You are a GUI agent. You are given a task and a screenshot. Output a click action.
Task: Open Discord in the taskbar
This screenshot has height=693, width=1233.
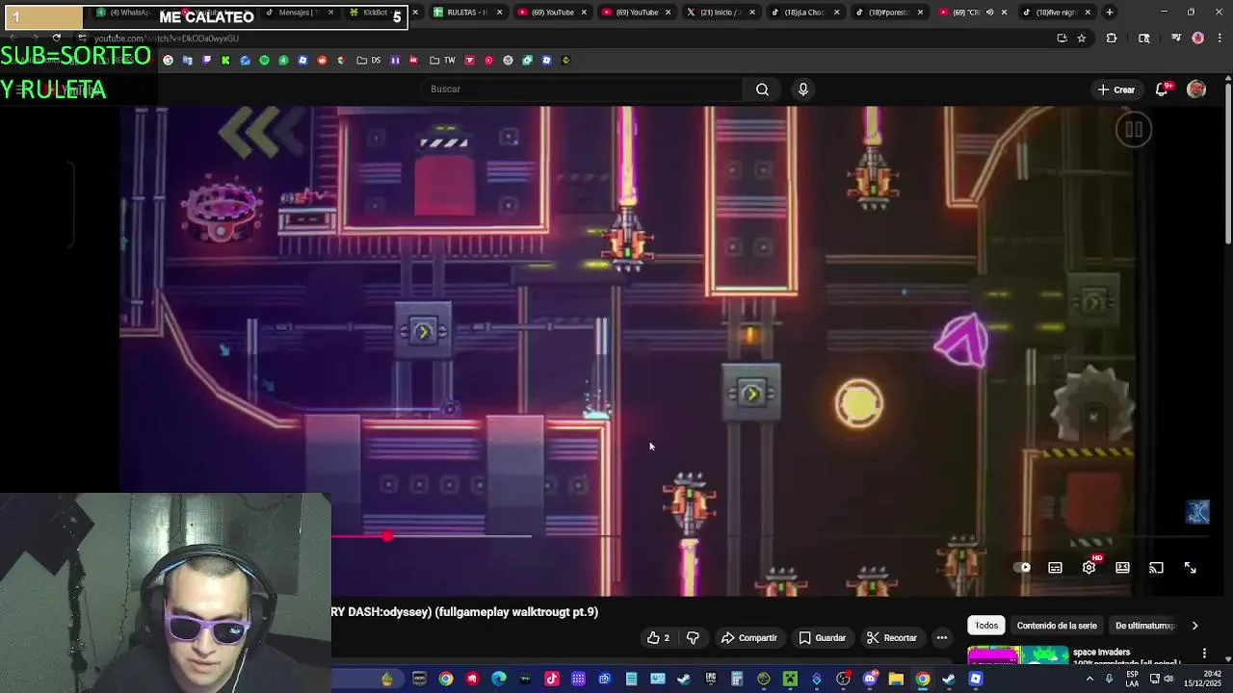870,680
